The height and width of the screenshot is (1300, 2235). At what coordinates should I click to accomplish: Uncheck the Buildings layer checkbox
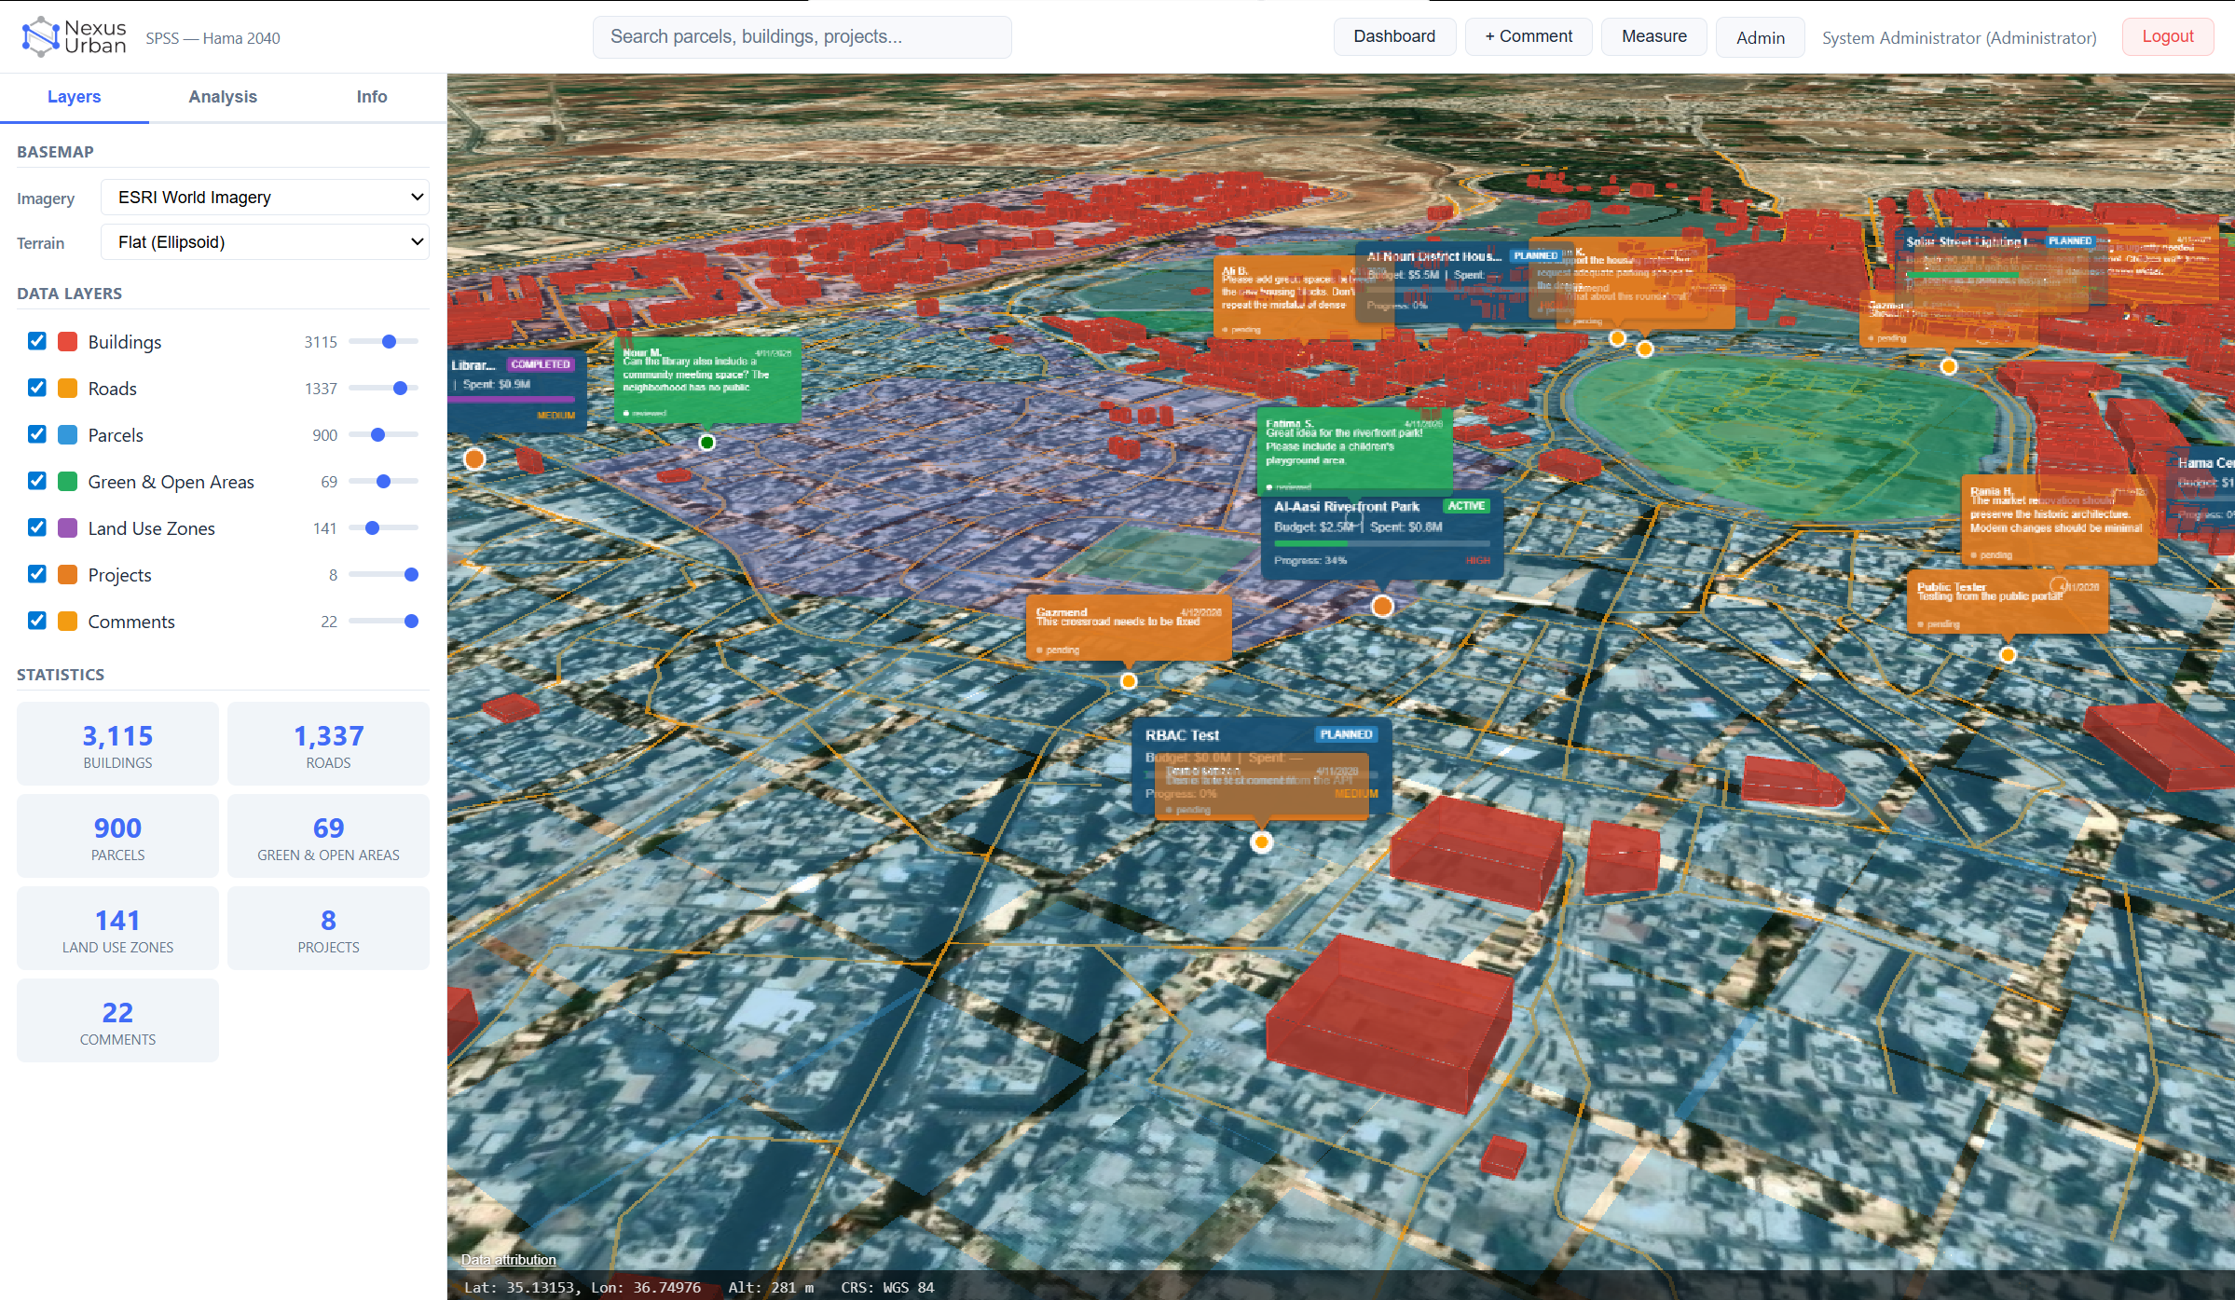coord(37,341)
